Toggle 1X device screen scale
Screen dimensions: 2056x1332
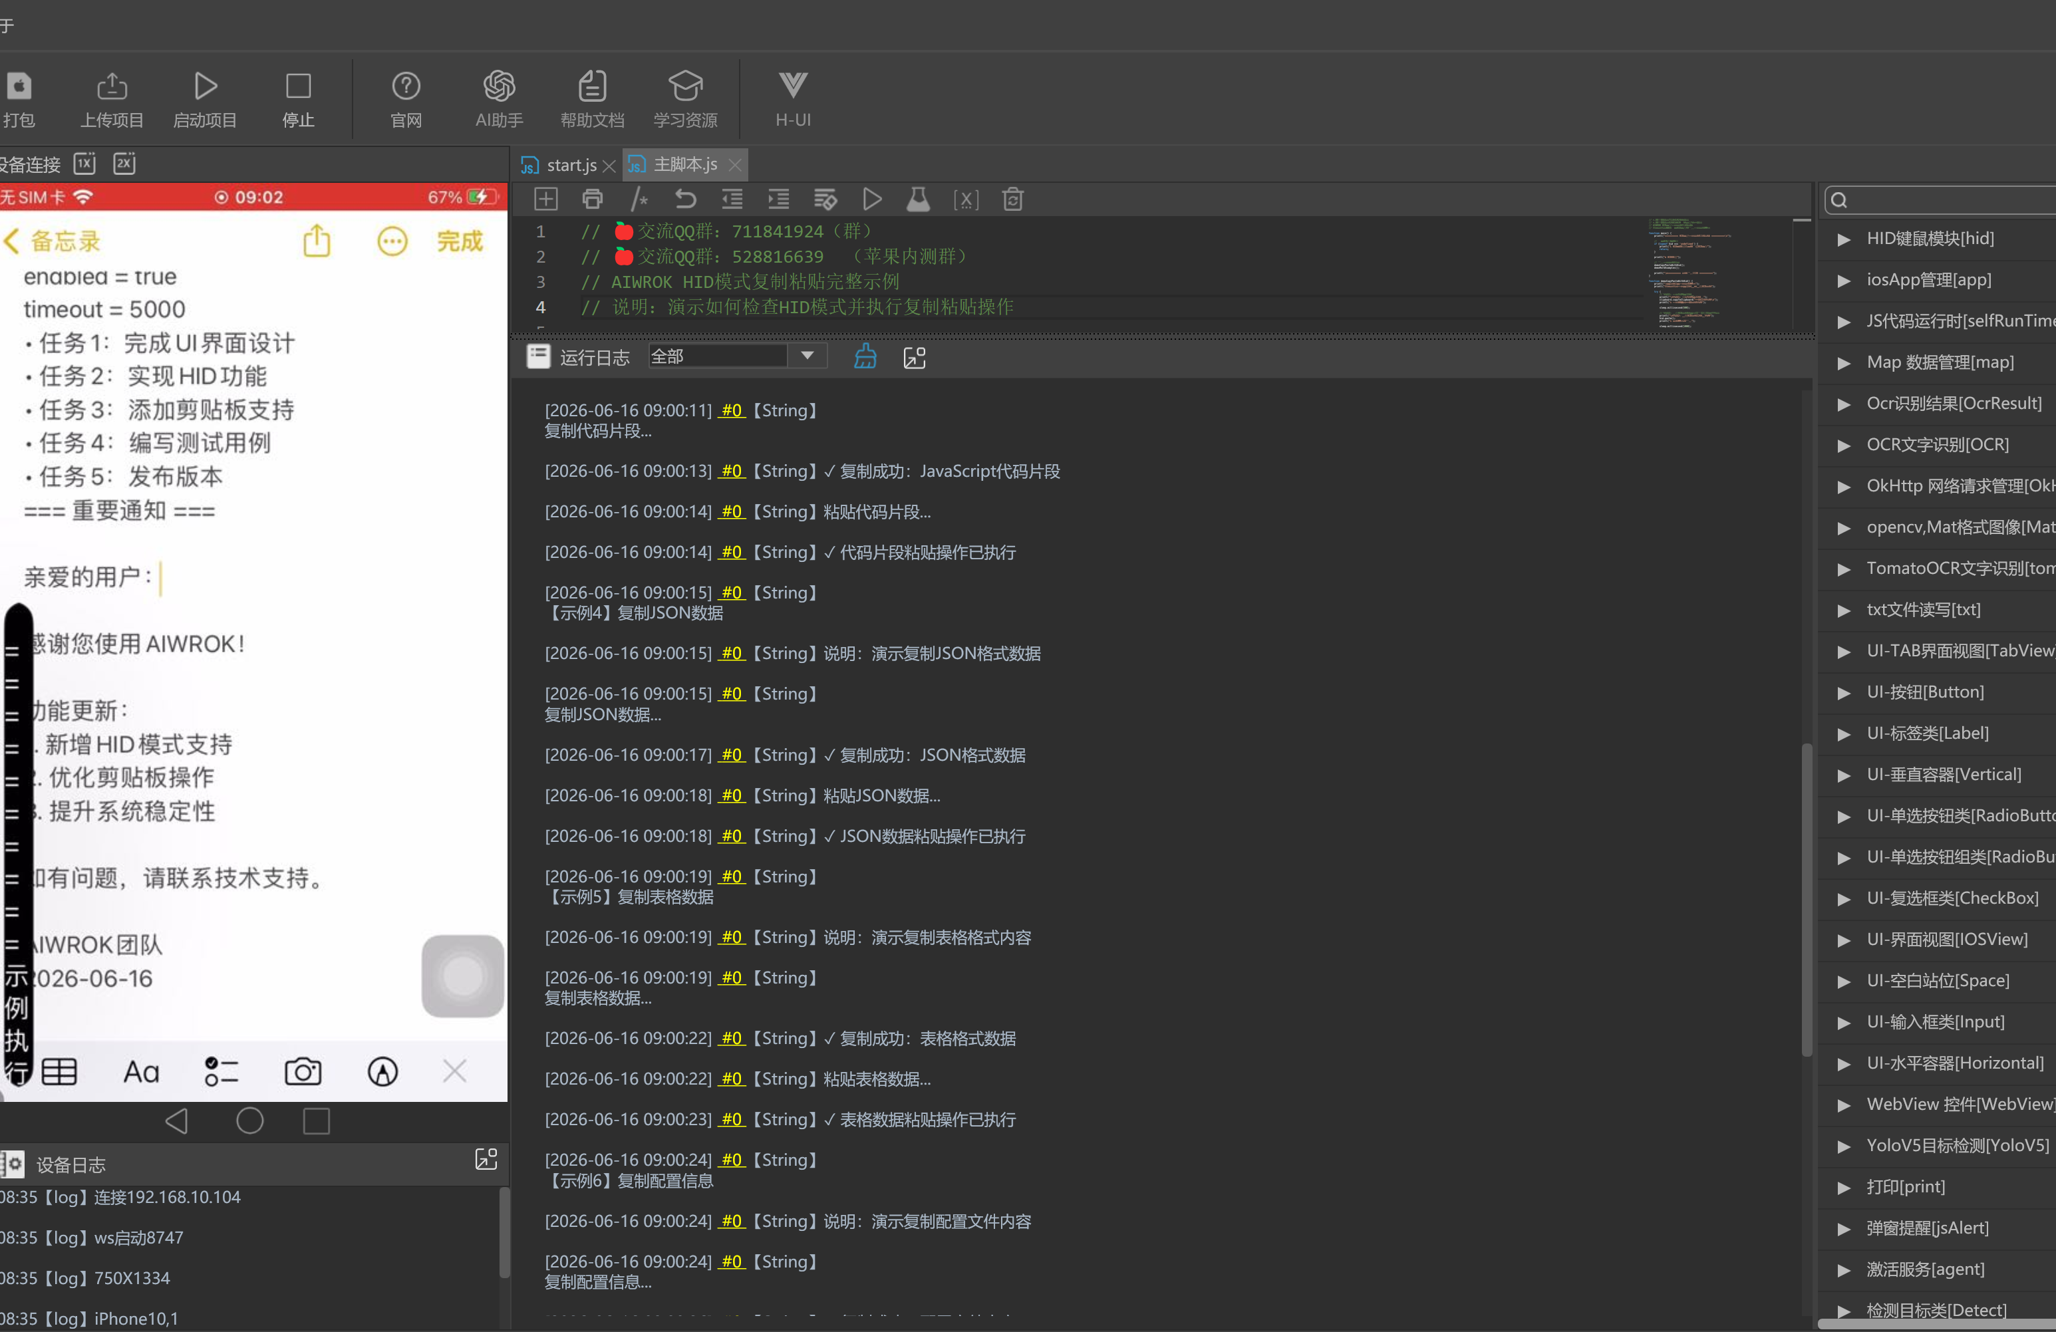coord(84,164)
